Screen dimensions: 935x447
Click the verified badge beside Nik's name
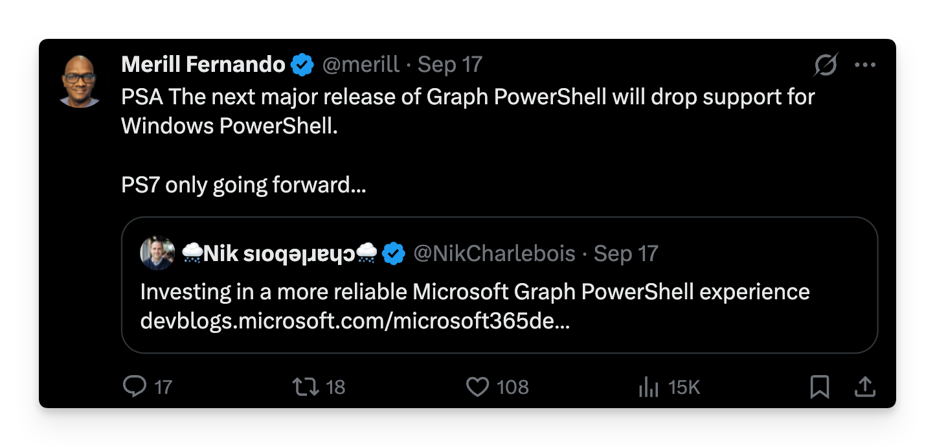[x=393, y=253]
